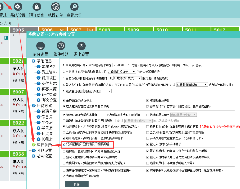Screen dimensions: 240x189
Task: Click room 5006 orange header
Action: coord(53,29)
